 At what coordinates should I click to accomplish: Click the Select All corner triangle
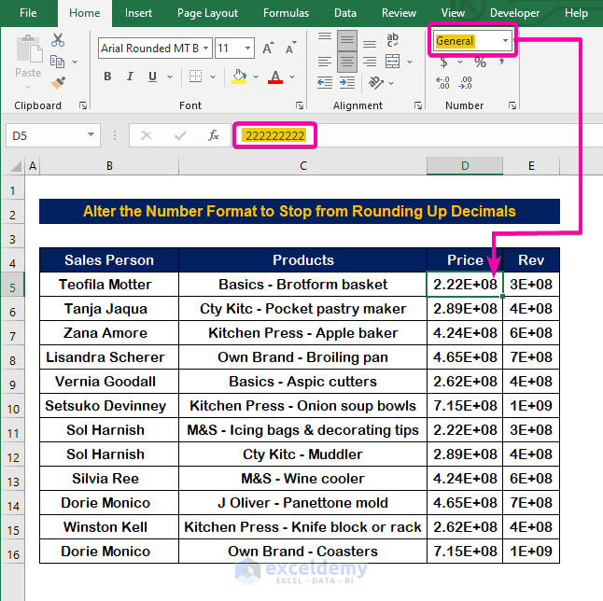coord(15,166)
